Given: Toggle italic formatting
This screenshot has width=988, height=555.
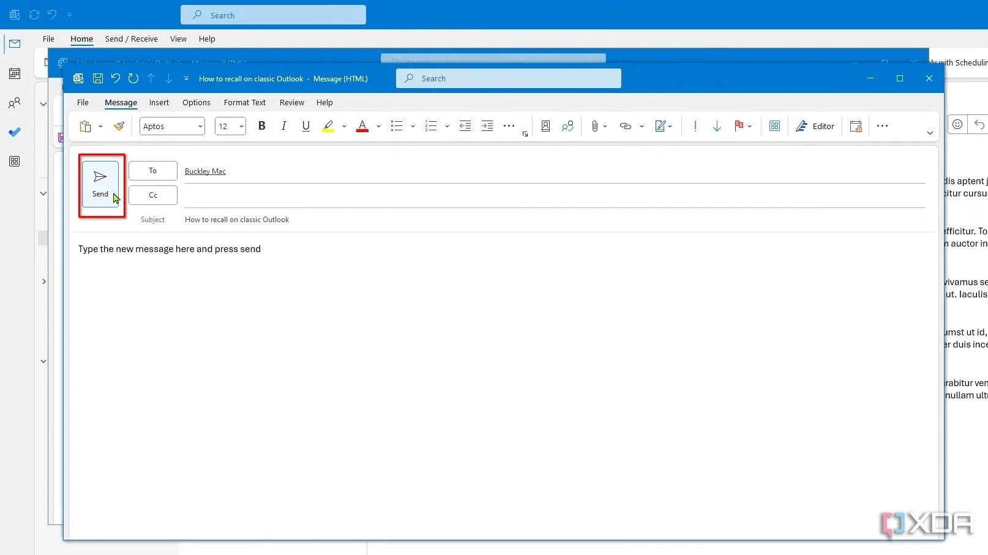Looking at the screenshot, I should click(283, 126).
